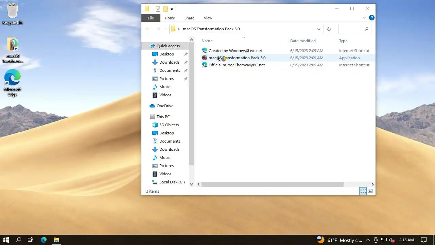
Task: Open Task View on taskbar
Action: click(31, 240)
